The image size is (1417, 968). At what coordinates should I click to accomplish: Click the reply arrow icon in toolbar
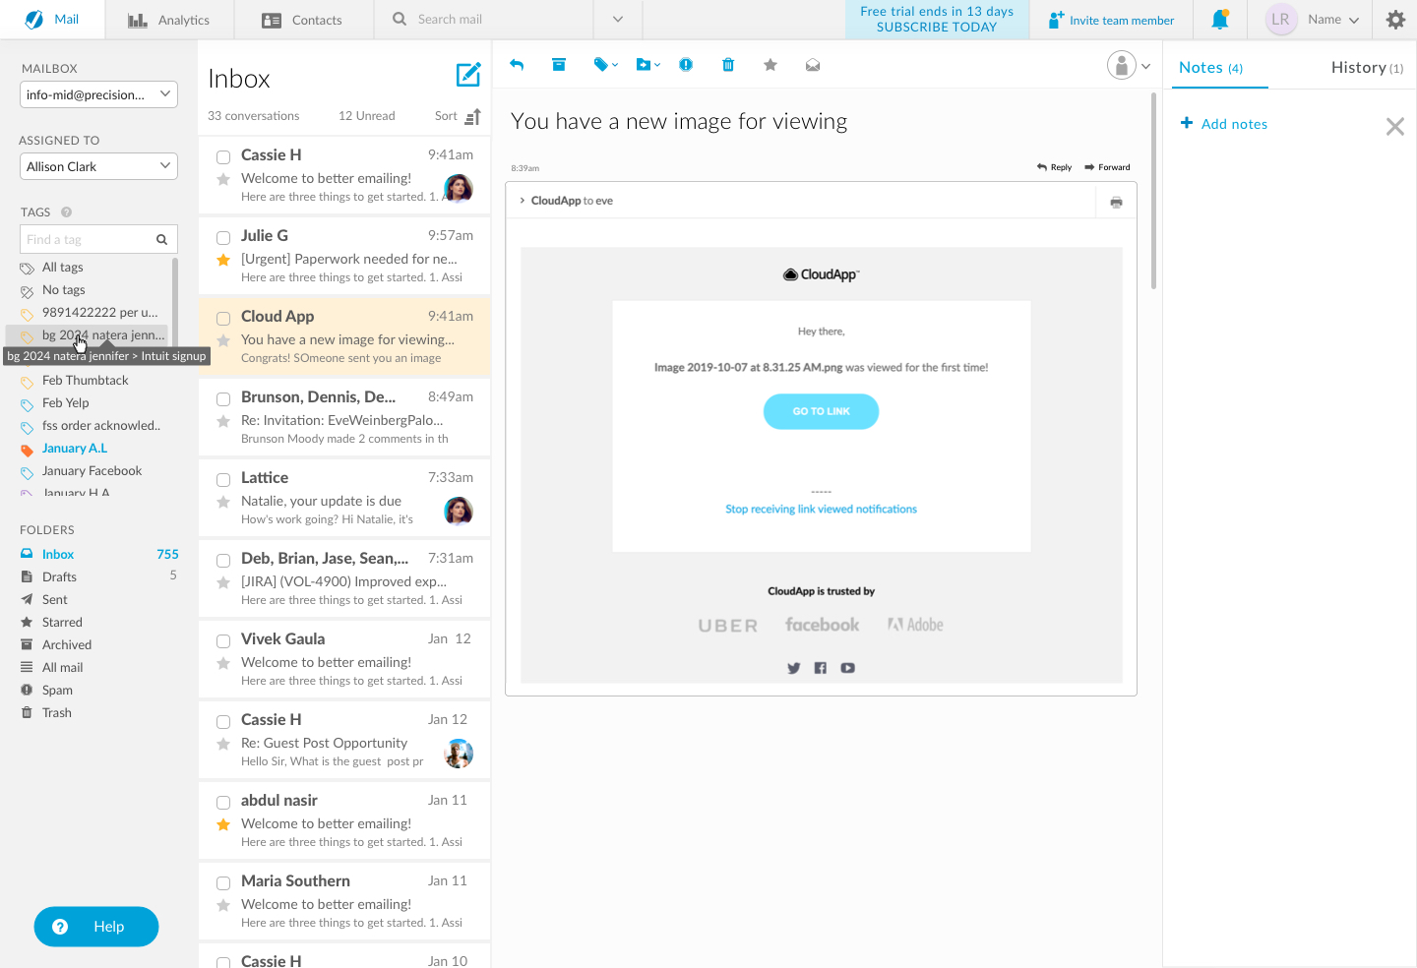coord(517,65)
